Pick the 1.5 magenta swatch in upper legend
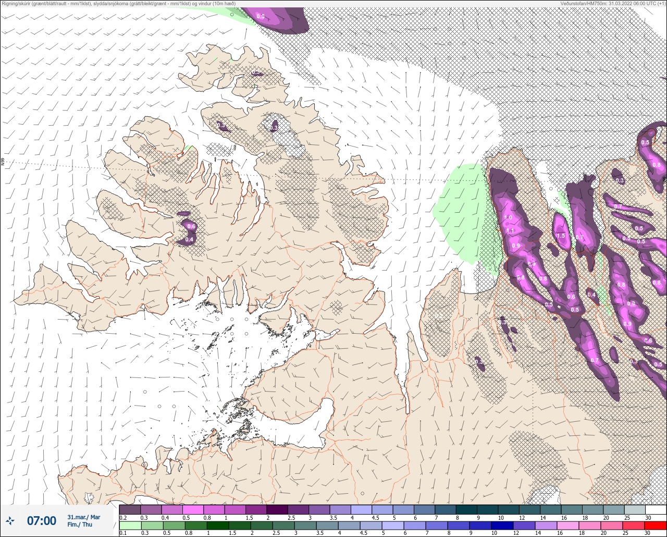The height and width of the screenshot is (537, 667). (x=256, y=509)
